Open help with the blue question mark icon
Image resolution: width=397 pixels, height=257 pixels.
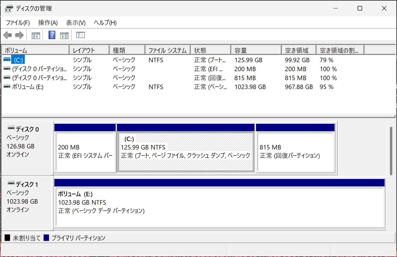coord(52,35)
